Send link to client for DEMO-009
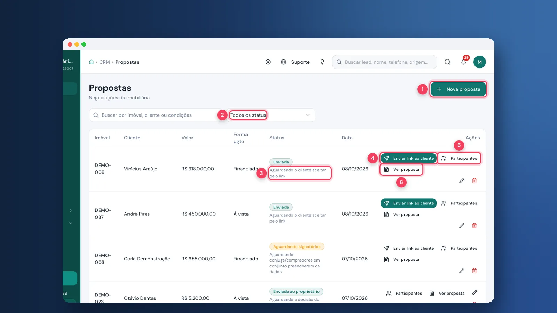The image size is (557, 313). click(409, 158)
